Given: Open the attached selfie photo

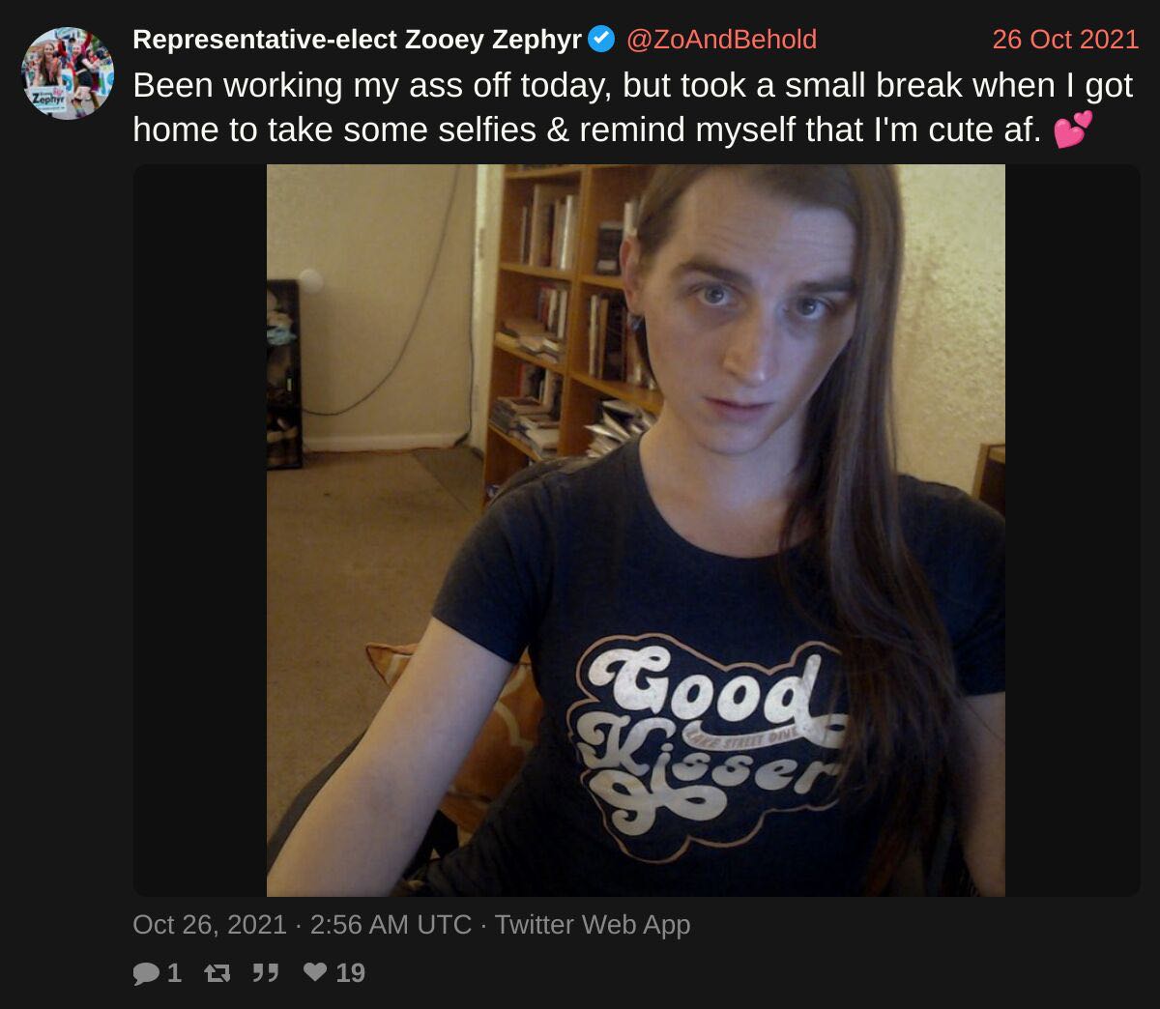Looking at the screenshot, I should [636, 531].
